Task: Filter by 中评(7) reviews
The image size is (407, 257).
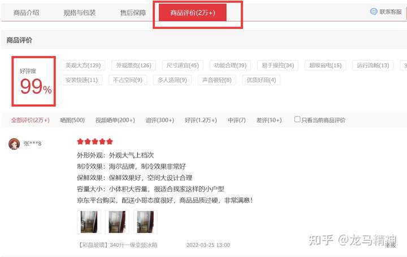Action: pos(236,120)
